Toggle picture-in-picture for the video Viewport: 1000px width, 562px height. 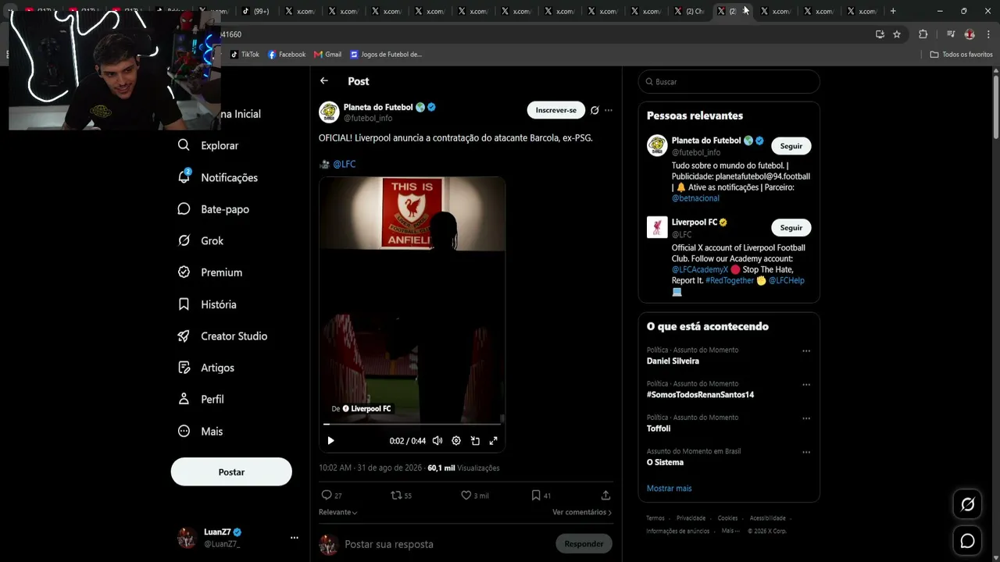[x=475, y=441]
